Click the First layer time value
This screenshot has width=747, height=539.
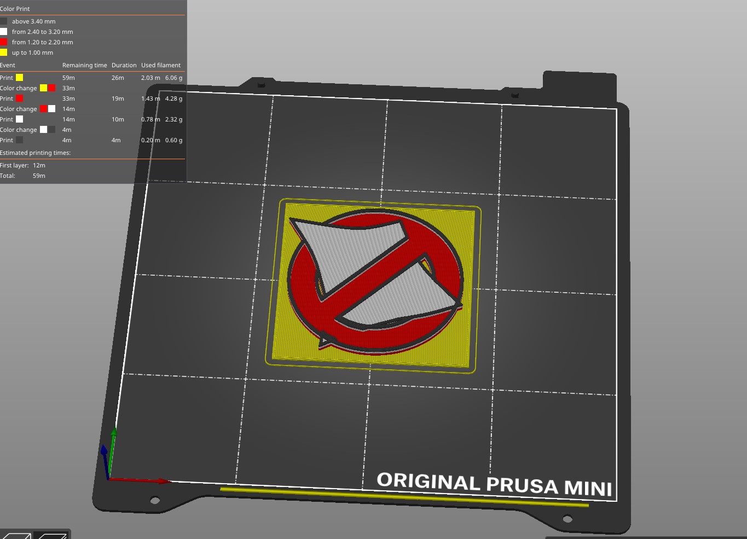pos(38,165)
